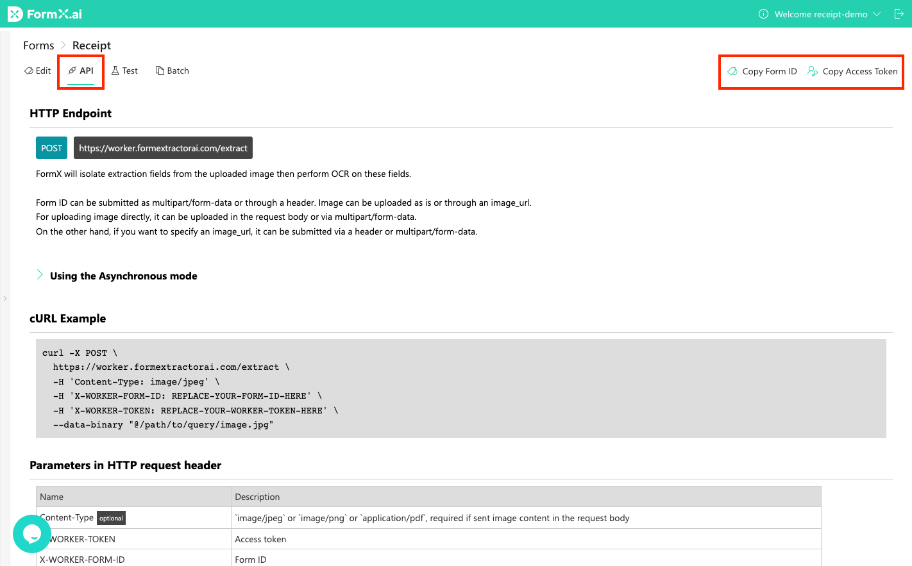Copy the Form ID
Screen dimensions: 912x566
[x=762, y=71]
